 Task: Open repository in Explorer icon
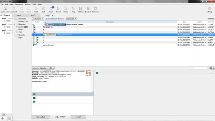tap(88, 10)
